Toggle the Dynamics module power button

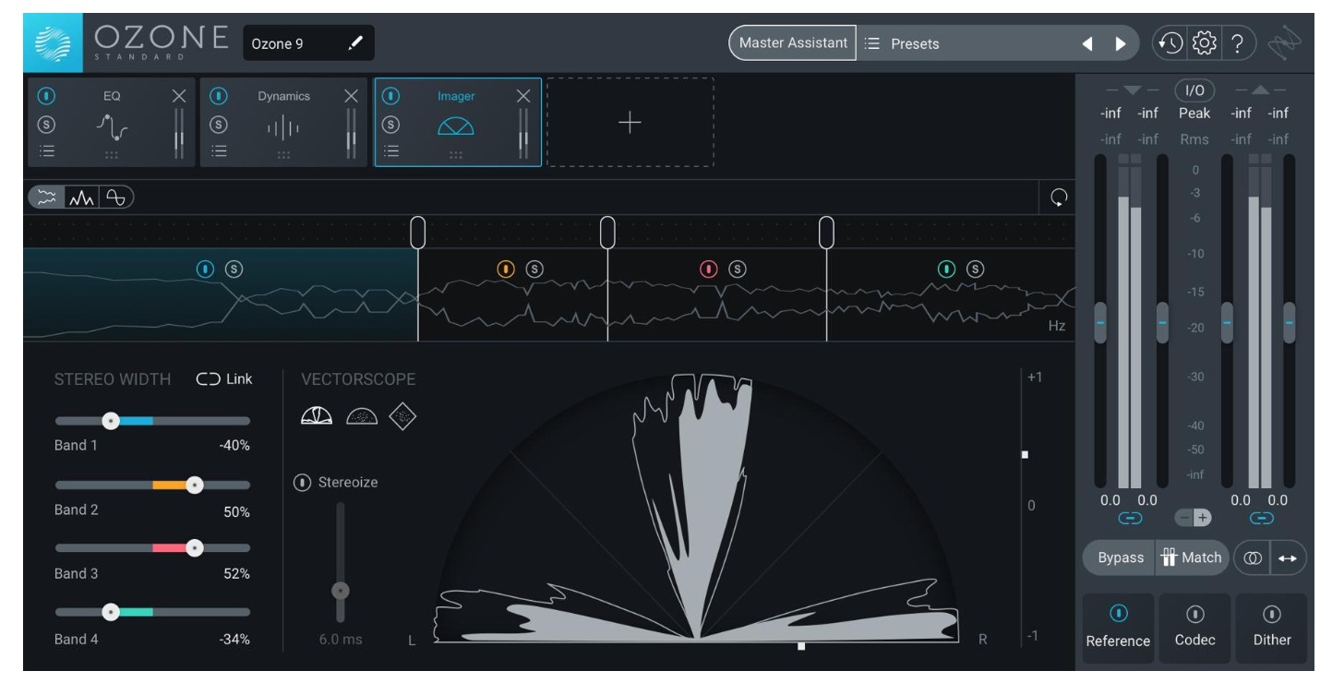click(x=218, y=96)
